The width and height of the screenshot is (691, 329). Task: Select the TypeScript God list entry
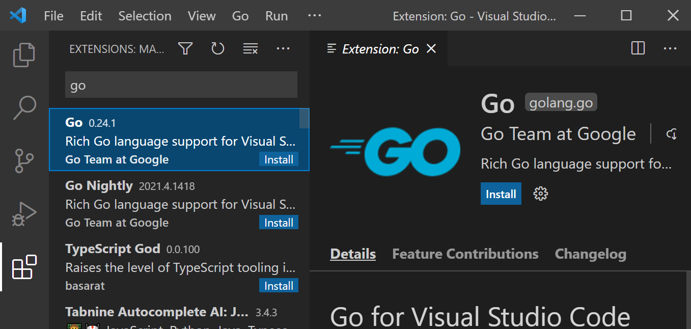click(x=179, y=266)
